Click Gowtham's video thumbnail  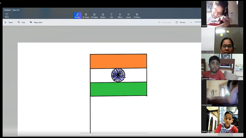(220, 67)
